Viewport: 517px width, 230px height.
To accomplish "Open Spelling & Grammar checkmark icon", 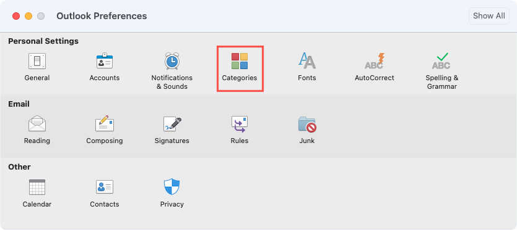I will pos(441,61).
